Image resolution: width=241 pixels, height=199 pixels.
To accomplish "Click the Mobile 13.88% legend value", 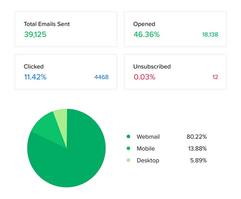I will [196, 148].
